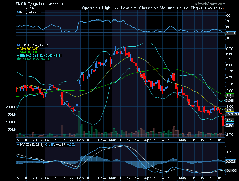This screenshot has height=181, width=239.
Task: Click the Nasdaq GS exchange label
Action: click(x=55, y=4)
